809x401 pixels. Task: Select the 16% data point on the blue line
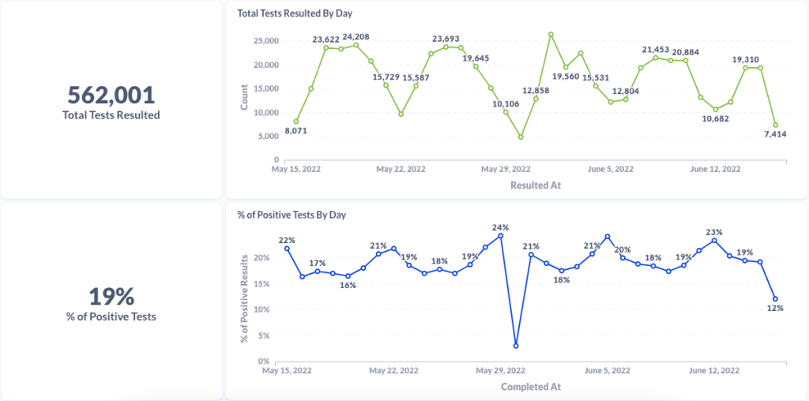(348, 276)
